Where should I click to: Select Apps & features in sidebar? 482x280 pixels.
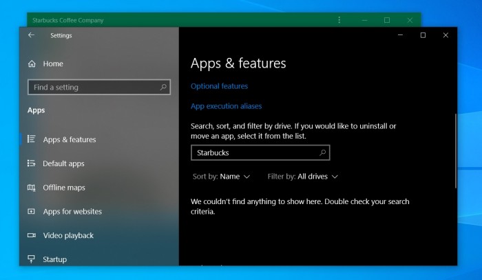point(70,139)
